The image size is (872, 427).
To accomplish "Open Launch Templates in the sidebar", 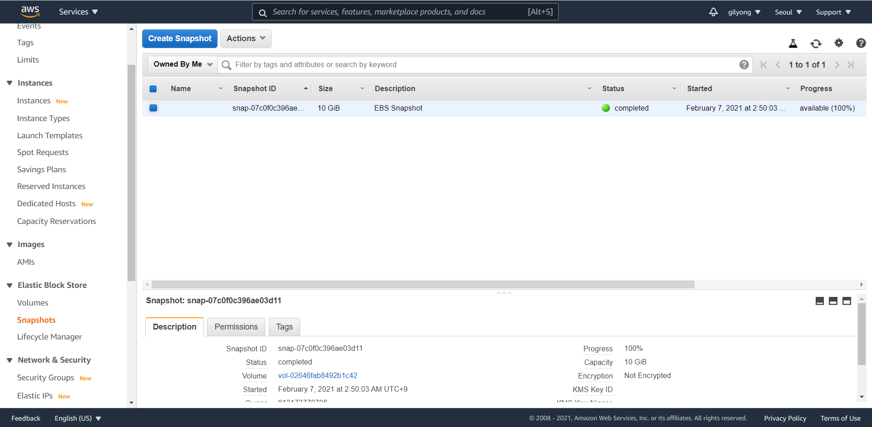I will pyautogui.click(x=50, y=136).
